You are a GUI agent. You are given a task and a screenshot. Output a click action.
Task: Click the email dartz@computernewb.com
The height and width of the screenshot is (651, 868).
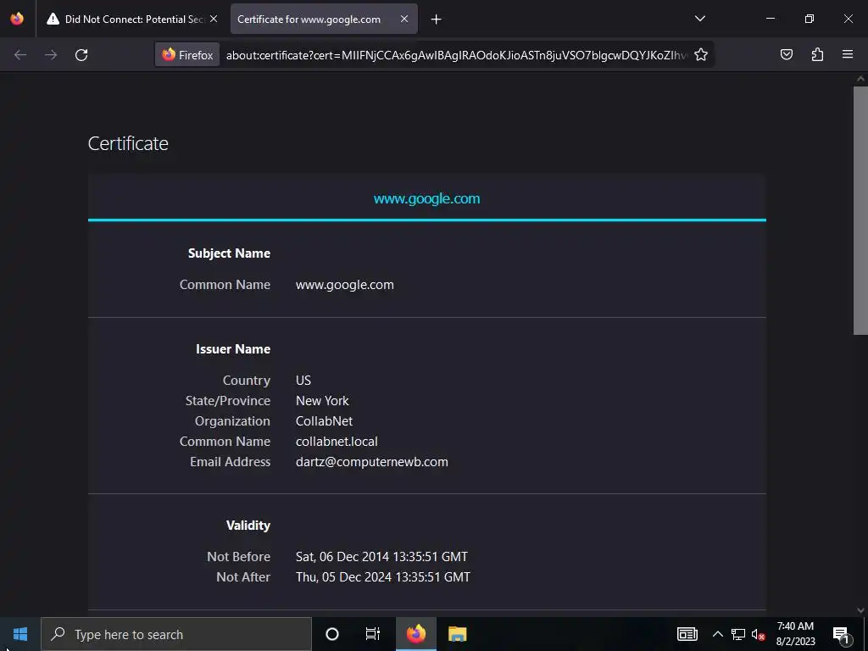[x=372, y=462]
